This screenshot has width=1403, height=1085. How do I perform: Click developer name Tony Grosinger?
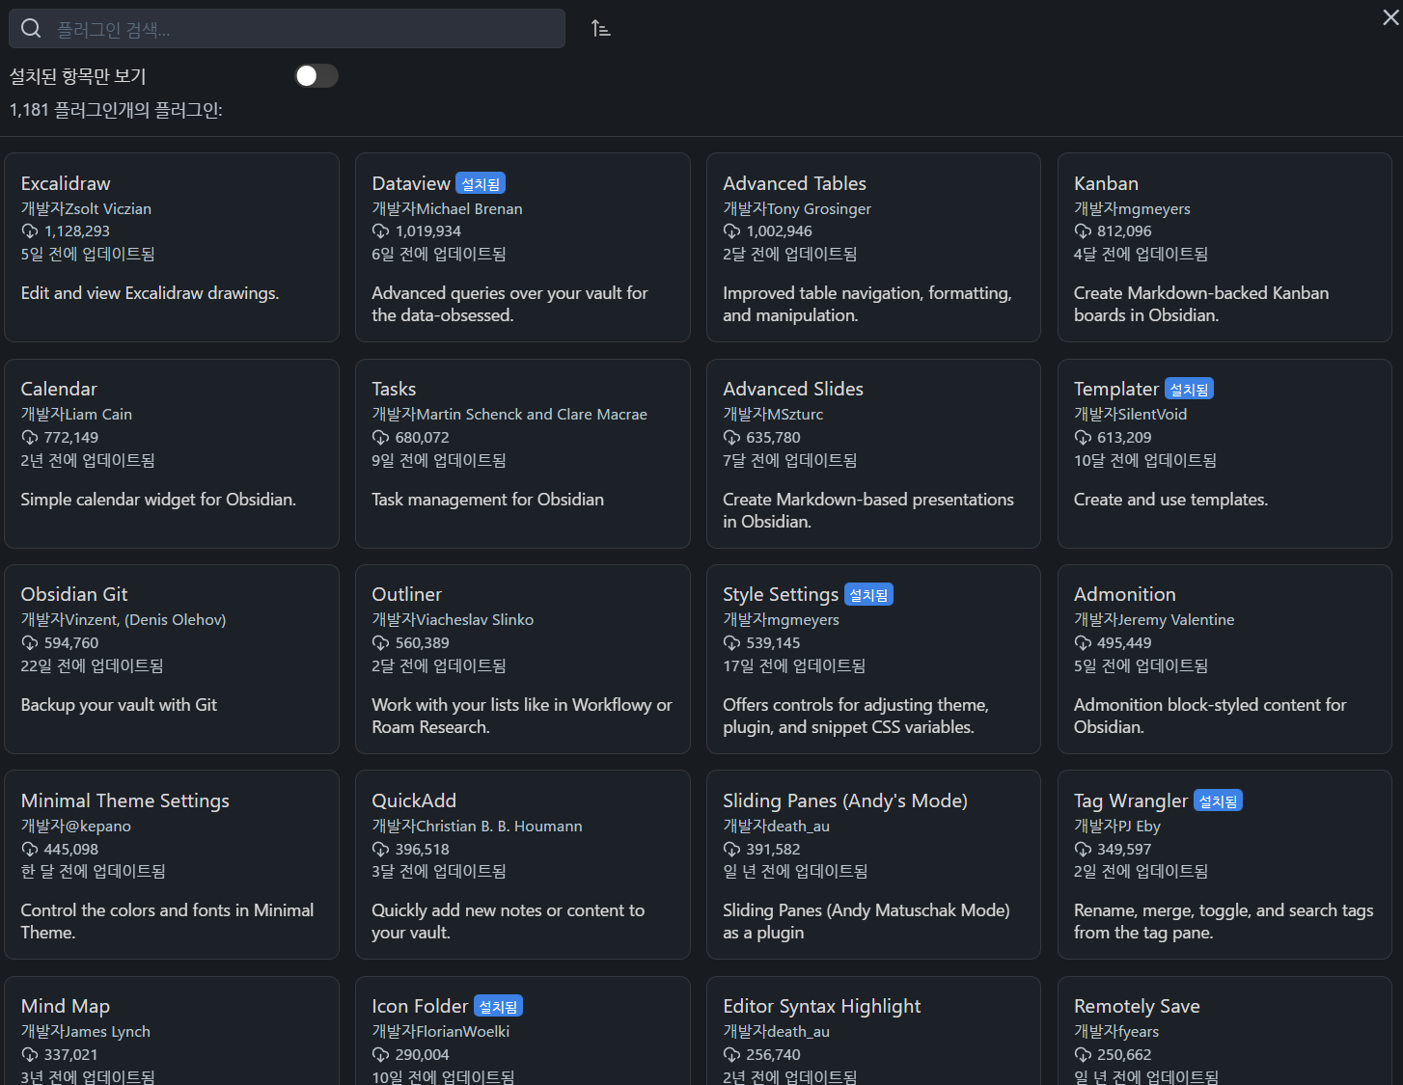[819, 208]
